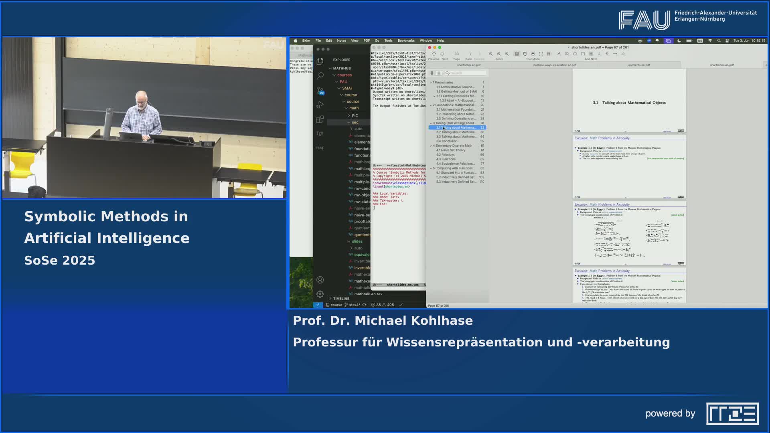This screenshot has height=433, width=770.
Task: Select the Magnify tool in Skim's toolbar
Action: 533,53
